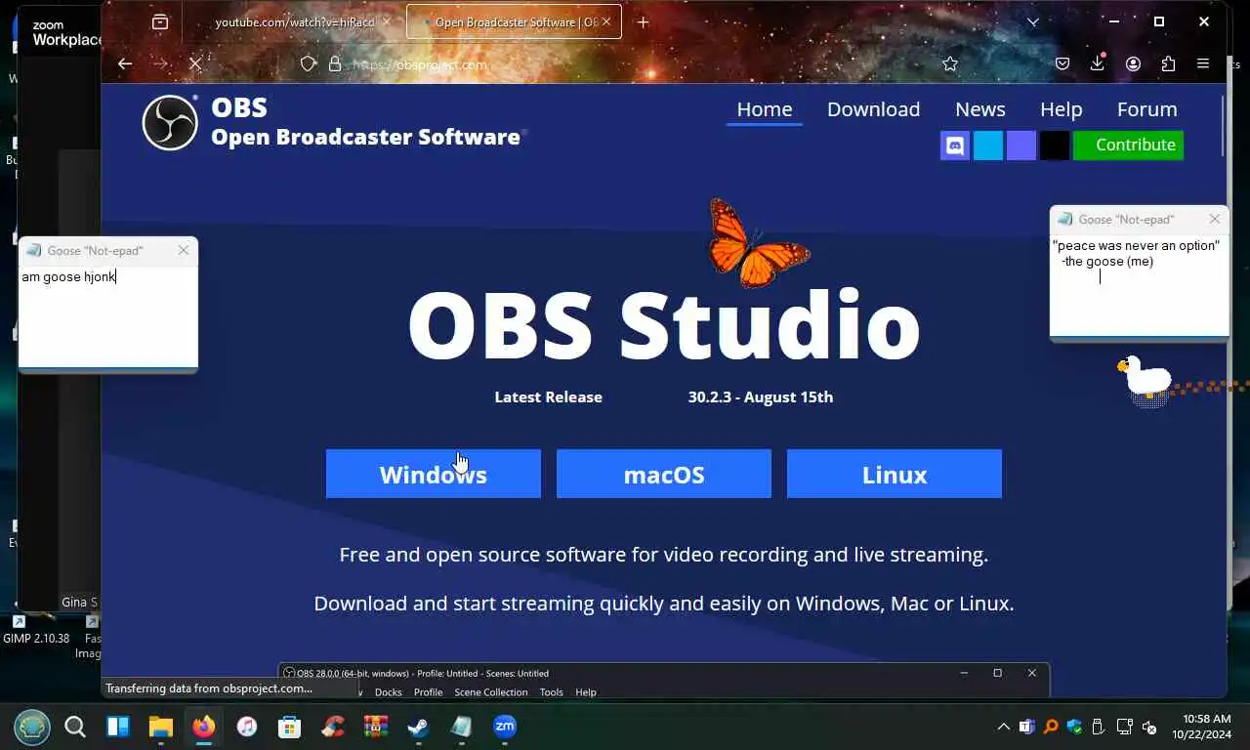This screenshot has width=1250, height=750.
Task: Open Firefox extensions puzzle icon
Action: tap(1168, 63)
